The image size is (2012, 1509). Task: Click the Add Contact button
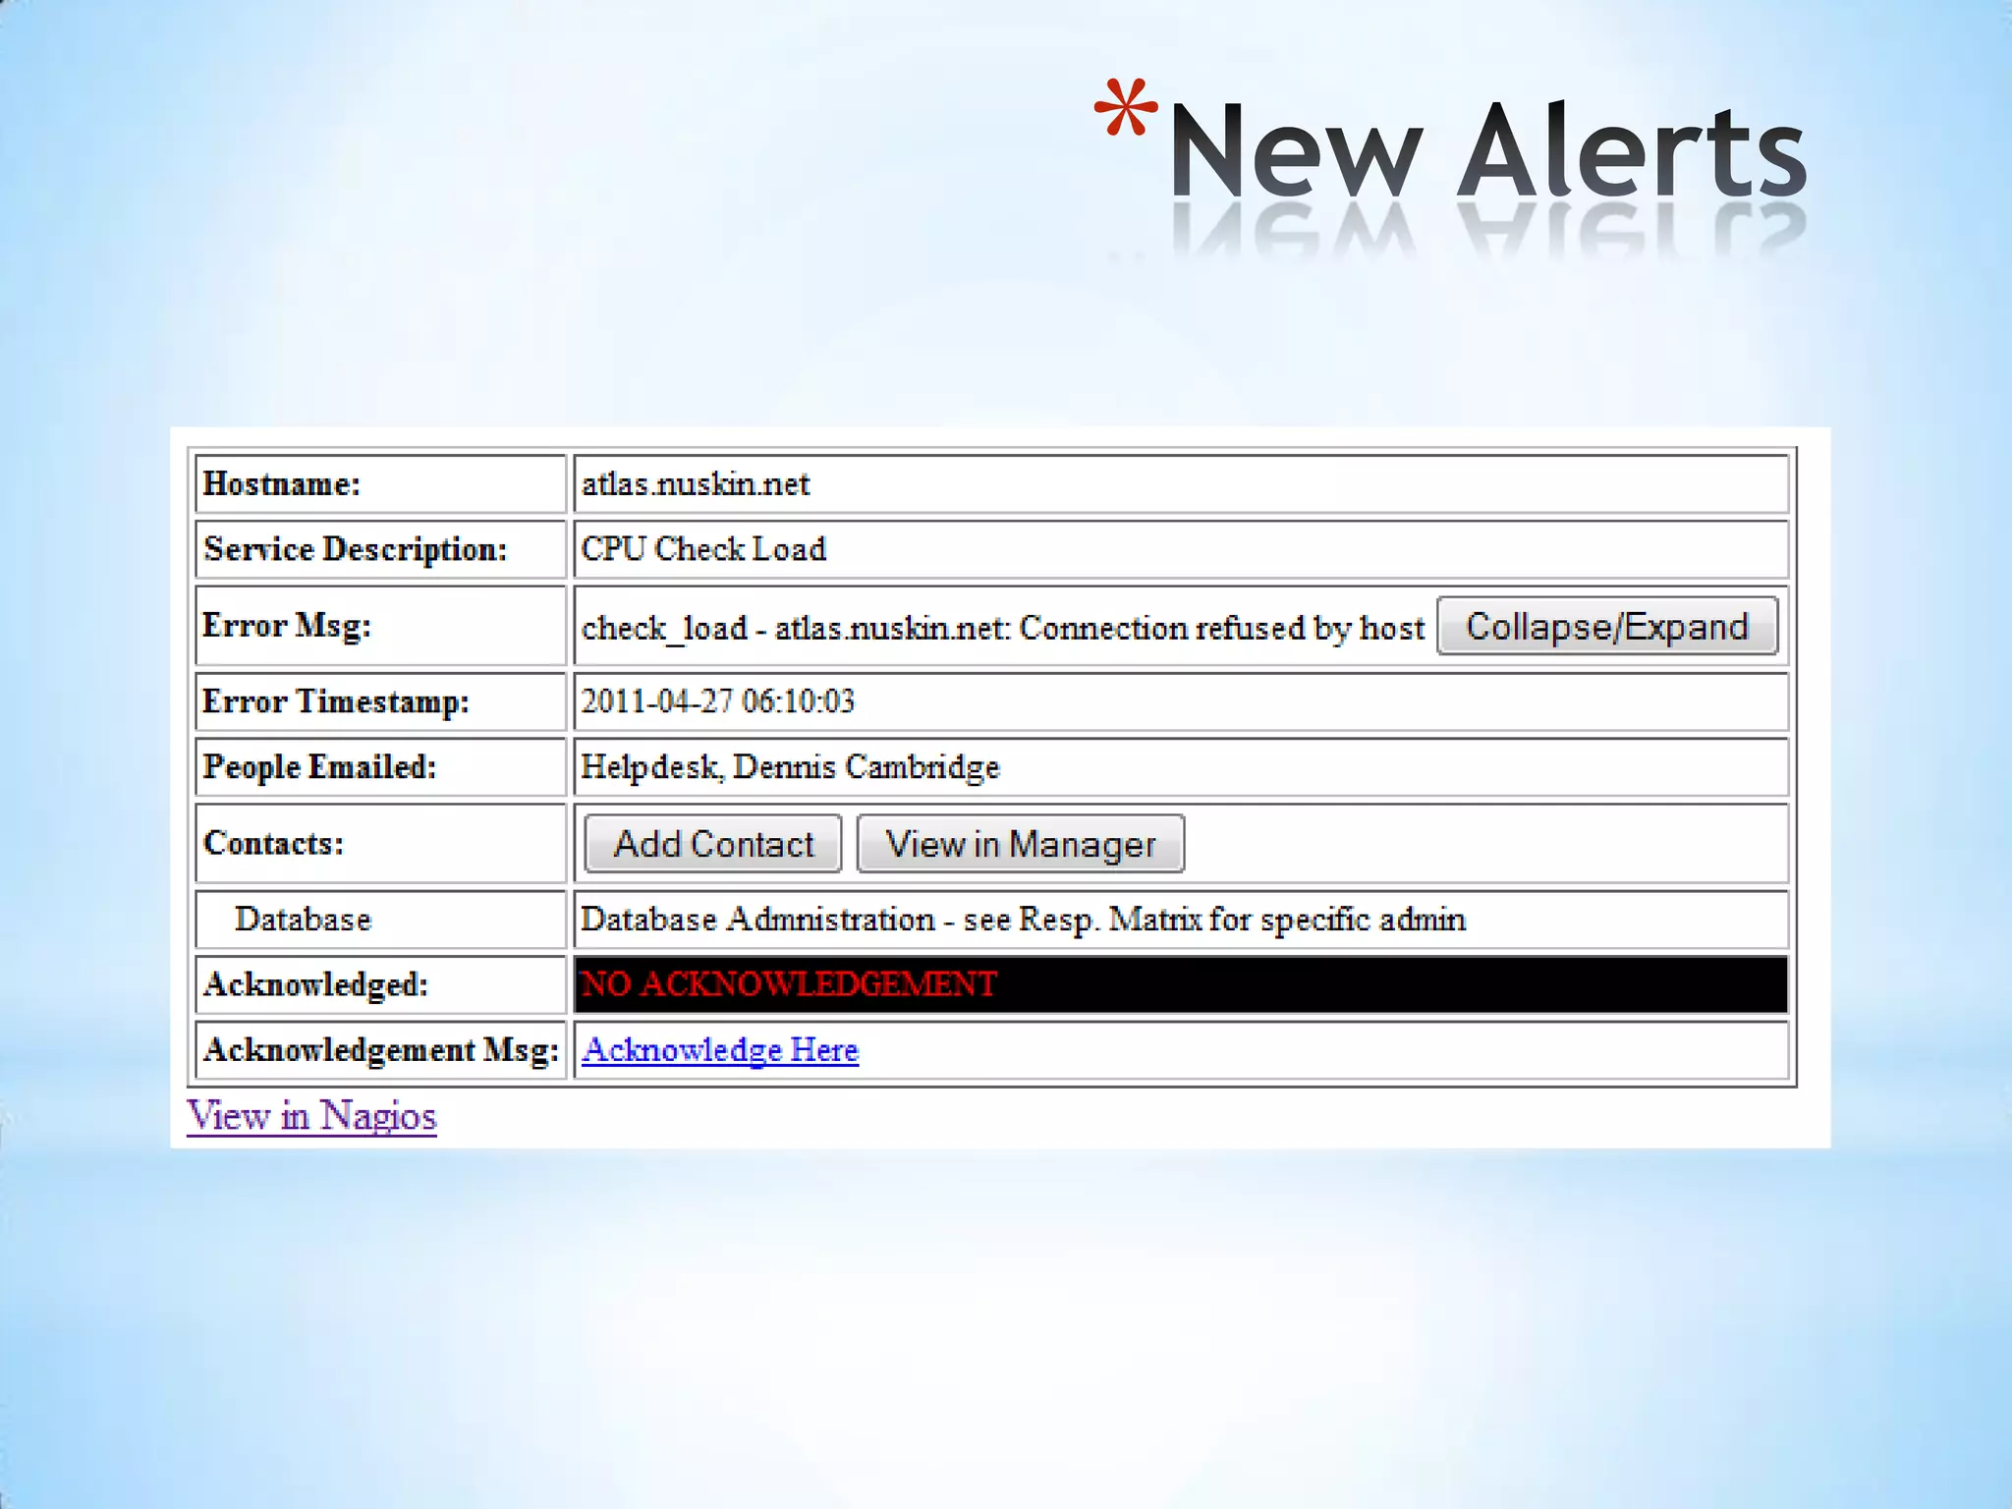(713, 844)
